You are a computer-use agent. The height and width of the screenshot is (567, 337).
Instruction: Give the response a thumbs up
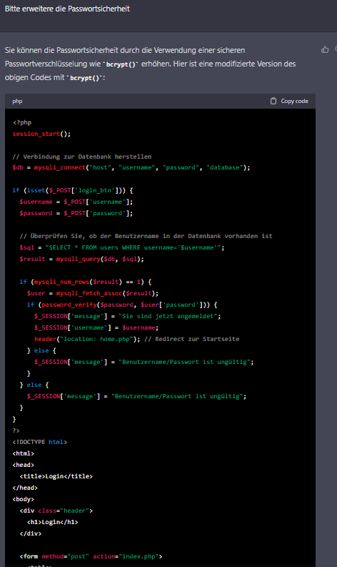point(325,50)
